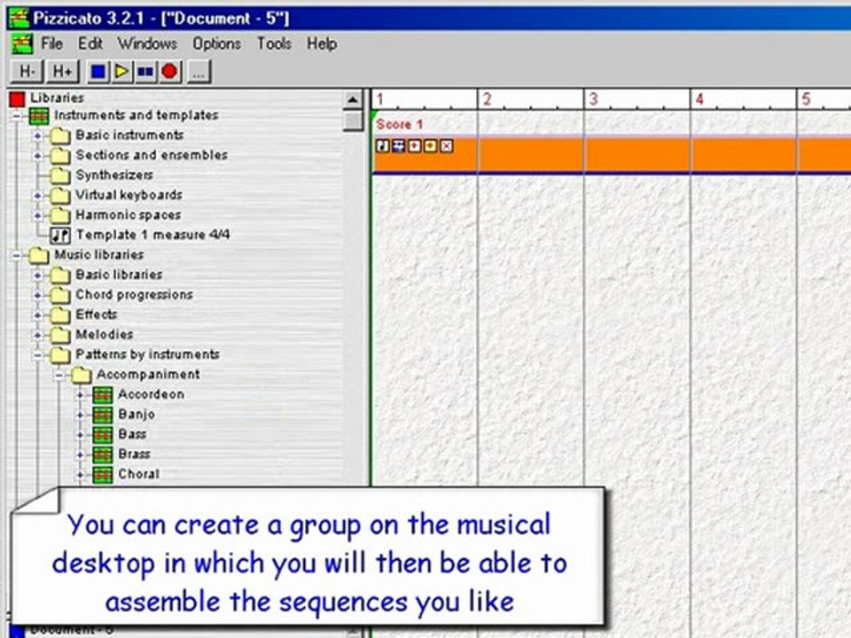The height and width of the screenshot is (638, 851).
Task: Click the Brass pattern icon
Action: click(103, 455)
